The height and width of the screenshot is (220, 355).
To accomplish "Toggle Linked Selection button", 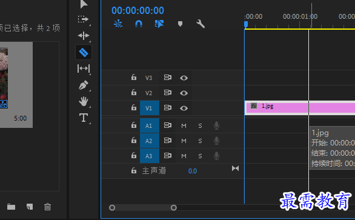I will [159, 24].
